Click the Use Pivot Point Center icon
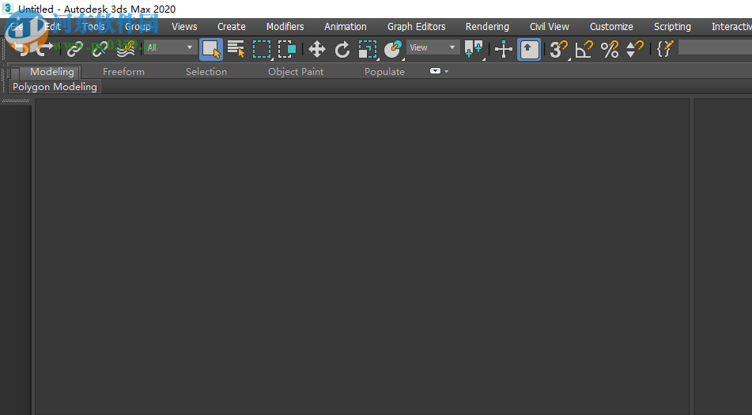Viewport: 752px width, 415px height. [474, 49]
